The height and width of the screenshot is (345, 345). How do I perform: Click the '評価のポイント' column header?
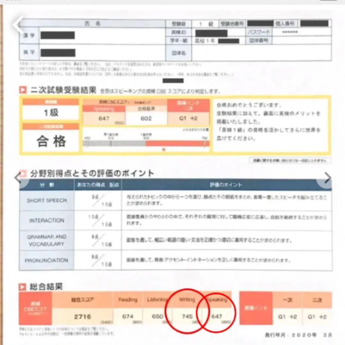[x=226, y=185]
